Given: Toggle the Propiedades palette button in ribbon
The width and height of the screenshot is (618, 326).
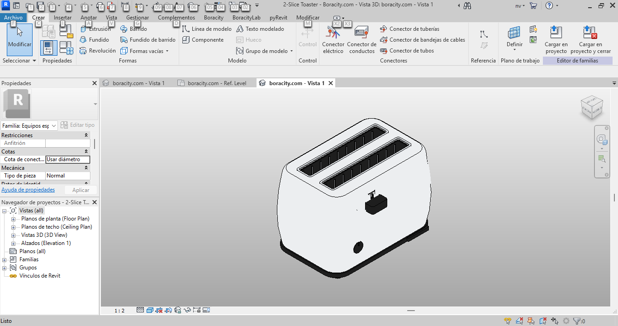Looking at the screenshot, I should (49, 48).
